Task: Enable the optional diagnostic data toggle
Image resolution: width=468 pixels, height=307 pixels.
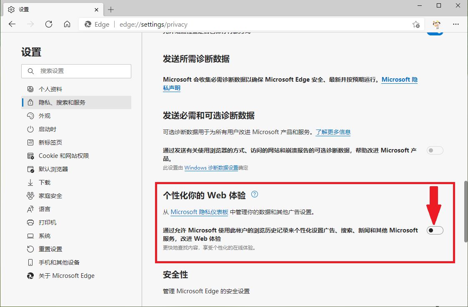Action: [x=435, y=150]
